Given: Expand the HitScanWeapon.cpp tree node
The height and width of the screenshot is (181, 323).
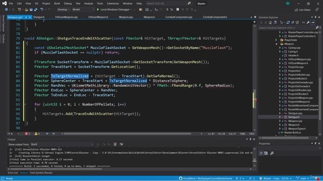Looking at the screenshot, I should pyautogui.click(x=280, y=59).
